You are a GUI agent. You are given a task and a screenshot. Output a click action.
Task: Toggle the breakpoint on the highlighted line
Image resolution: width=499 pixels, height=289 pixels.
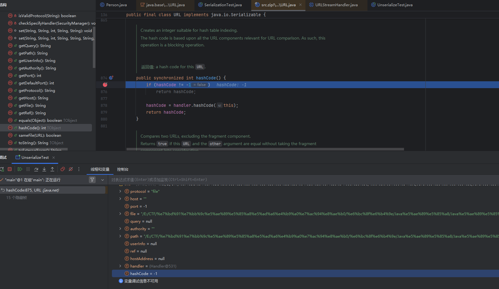click(x=105, y=85)
